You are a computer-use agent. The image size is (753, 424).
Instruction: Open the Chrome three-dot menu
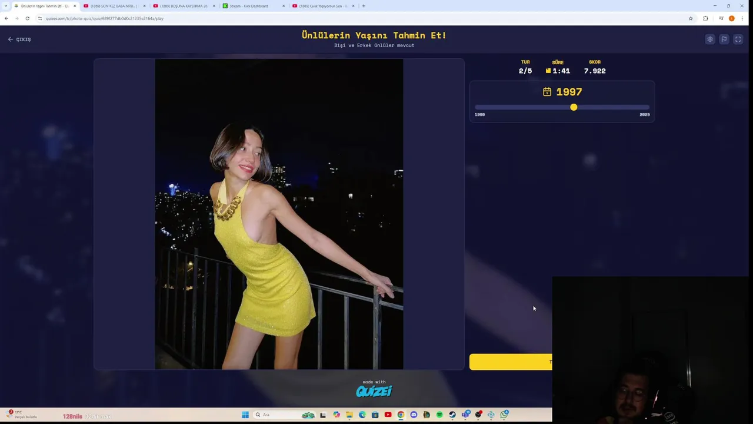[x=742, y=18]
